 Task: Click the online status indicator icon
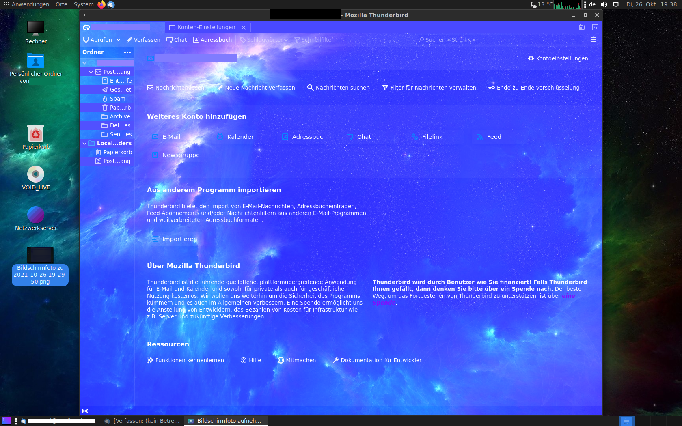click(x=85, y=411)
